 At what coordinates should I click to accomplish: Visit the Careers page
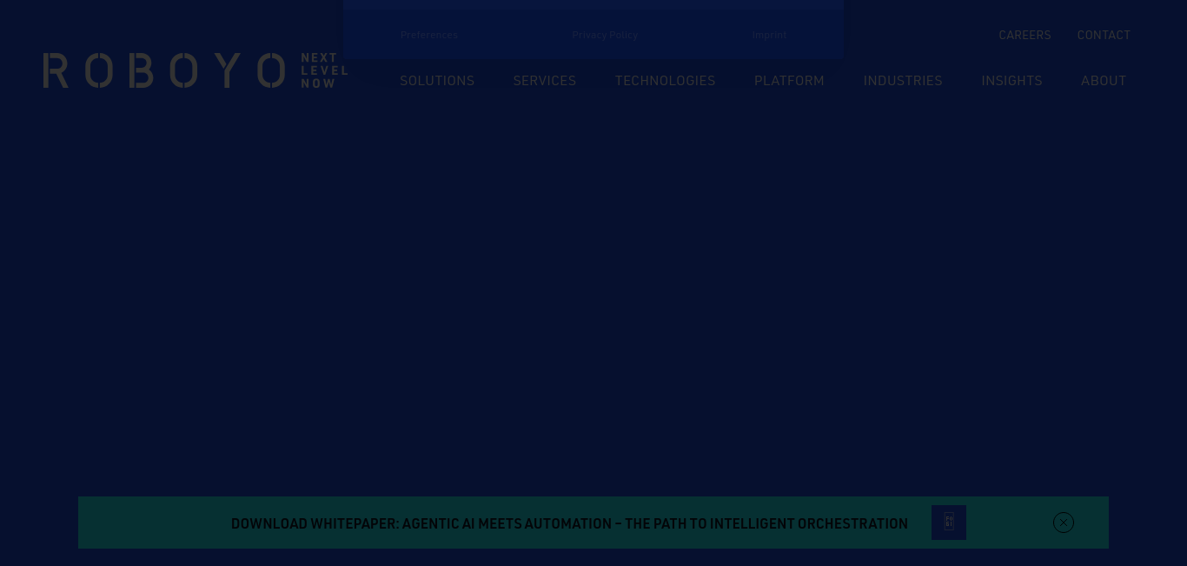coord(1025,36)
